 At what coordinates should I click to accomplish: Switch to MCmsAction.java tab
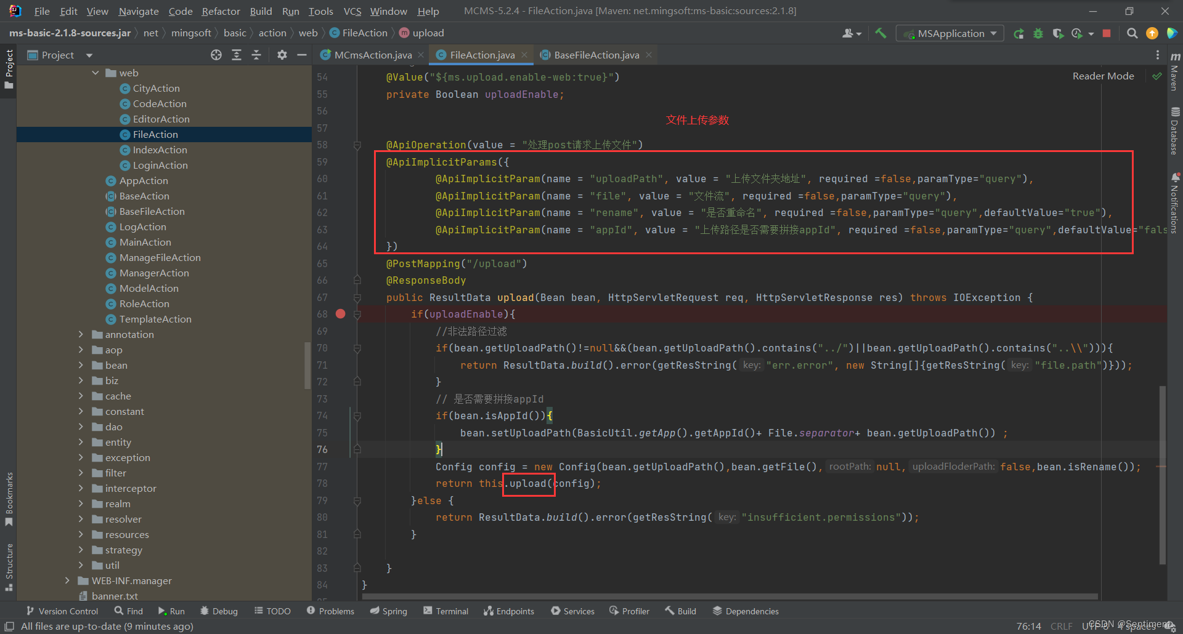pos(373,55)
